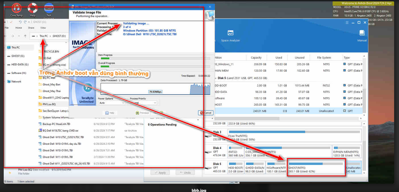399x192 pixels.
Task: Open the File menu in File Explorer
Action: click(x=7, y=28)
